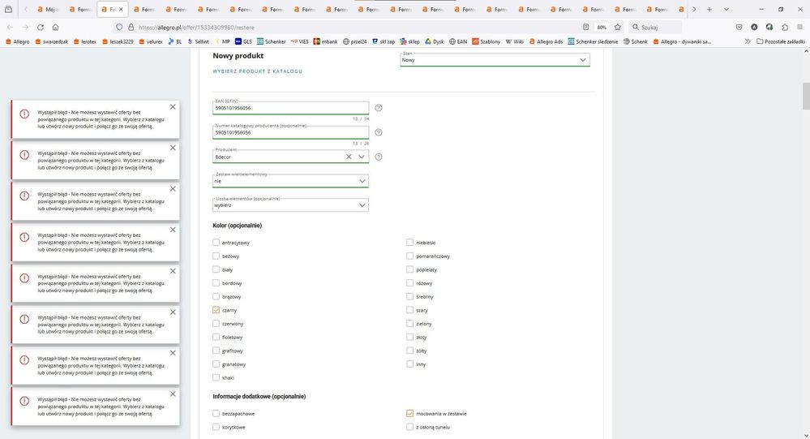The height and width of the screenshot is (439, 810).
Task: Open the Zestaw wieloelementowy dropdown
Action: click(290, 181)
